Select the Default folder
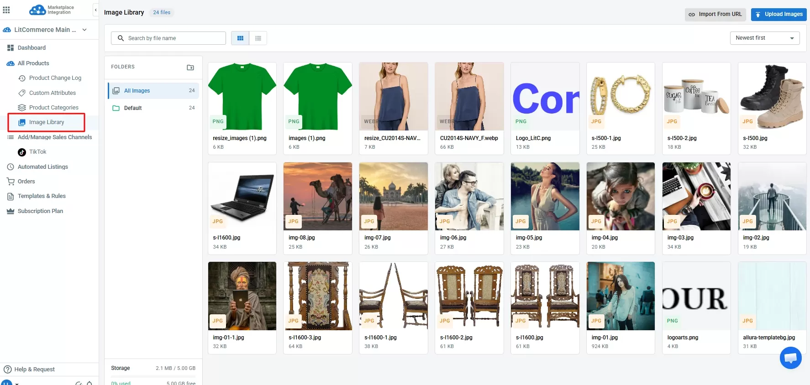The height and width of the screenshot is (385, 810). pos(153,108)
